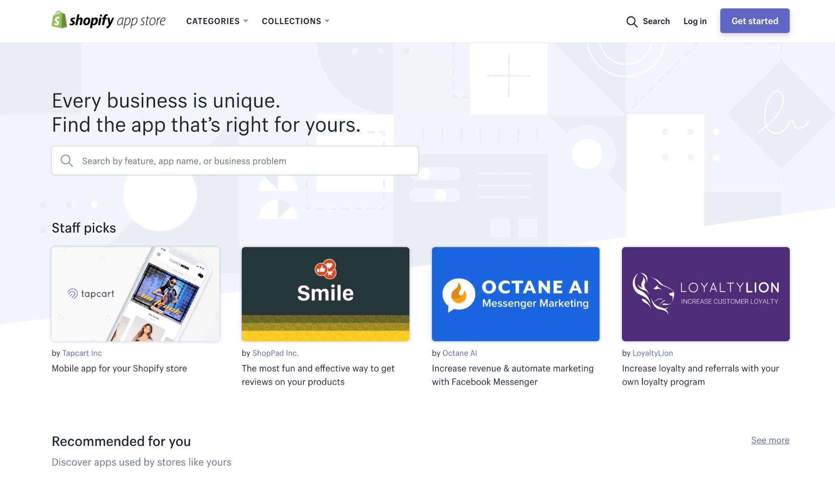835x487 pixels.
Task: Click the Tapcart Inc developer link
Action: (82, 352)
